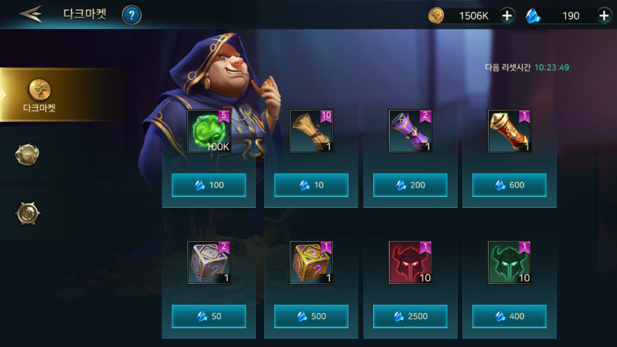Select the tan scroll item
Screen dimensions: 617x347
click(311, 132)
